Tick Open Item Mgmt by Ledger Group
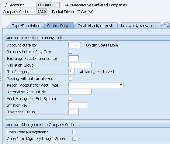The width and height of the screenshot is (170, 144). 74,139
